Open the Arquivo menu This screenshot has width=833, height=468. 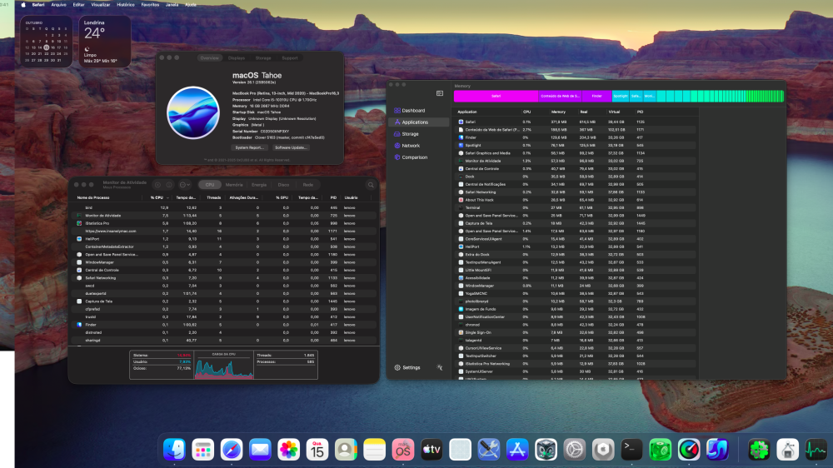58,5
